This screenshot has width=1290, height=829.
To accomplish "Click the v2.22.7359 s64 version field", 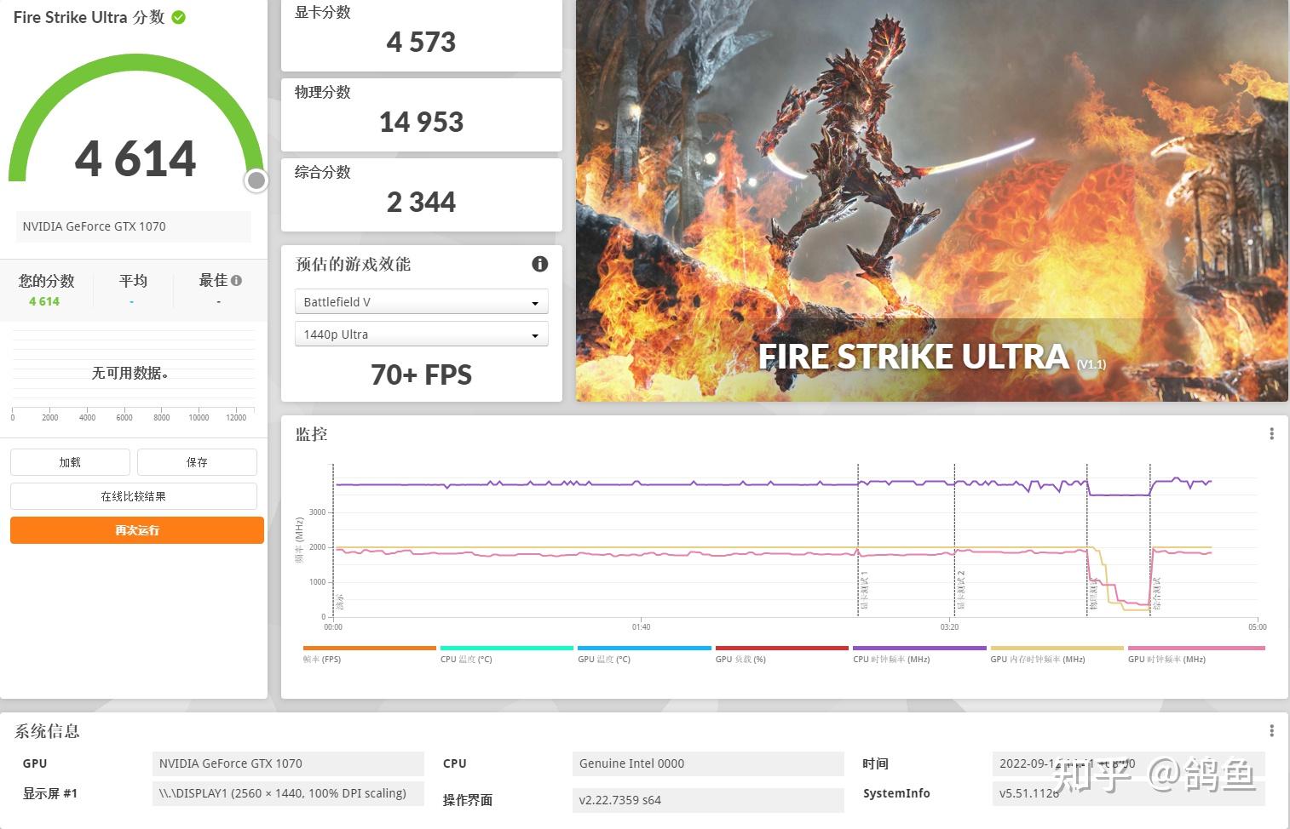I will pos(708,800).
